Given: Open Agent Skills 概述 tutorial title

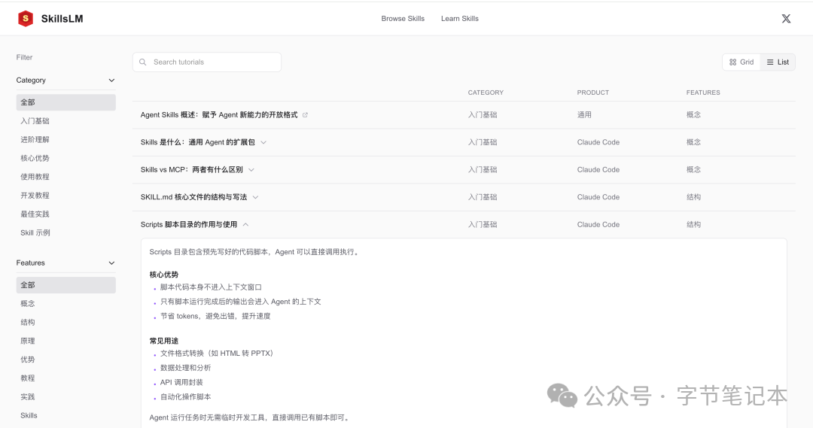Looking at the screenshot, I should coord(219,115).
